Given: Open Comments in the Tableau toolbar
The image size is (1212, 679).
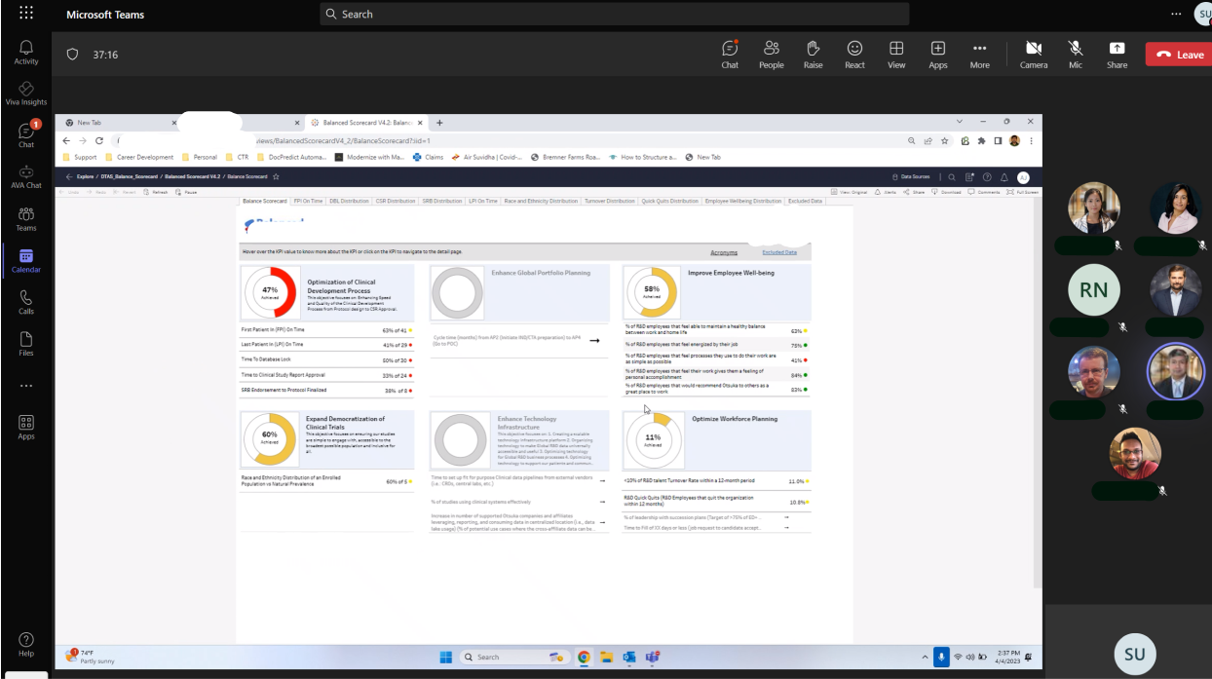Looking at the screenshot, I should click(984, 192).
